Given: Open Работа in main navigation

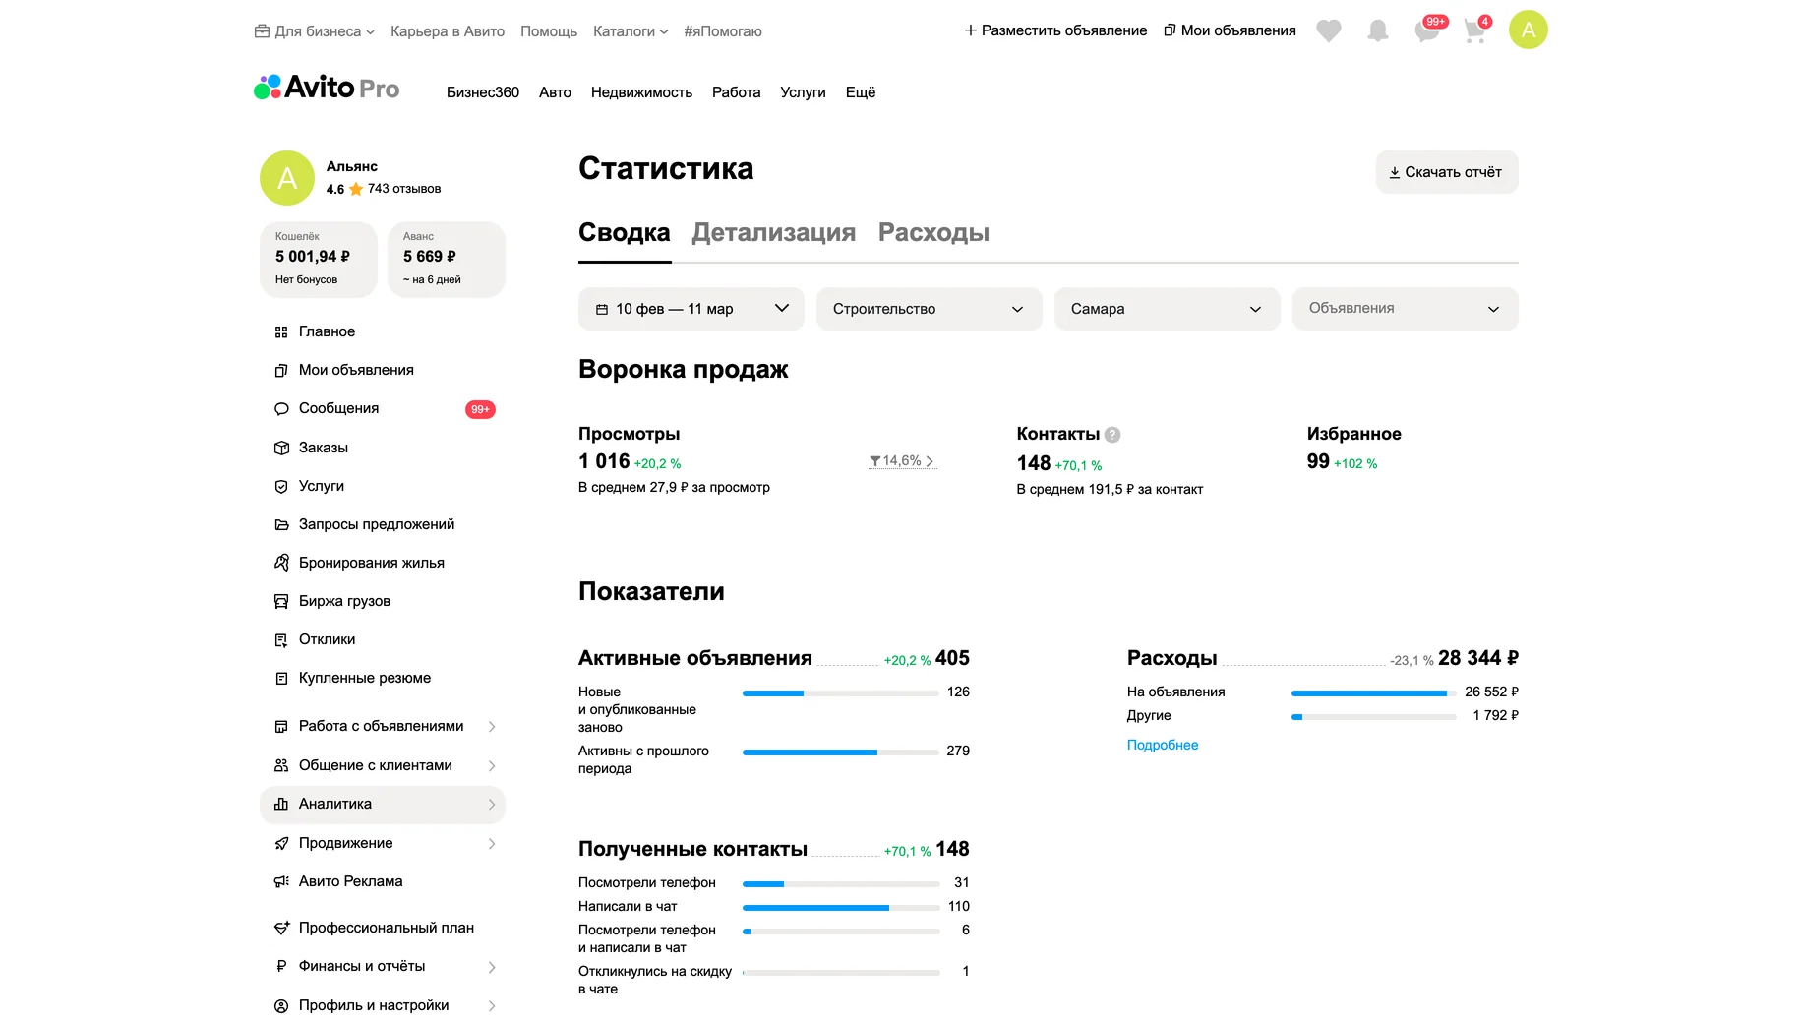Looking at the screenshot, I should 736,92.
